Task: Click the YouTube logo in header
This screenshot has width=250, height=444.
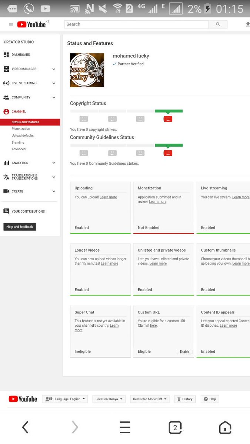Action: (x=31, y=24)
